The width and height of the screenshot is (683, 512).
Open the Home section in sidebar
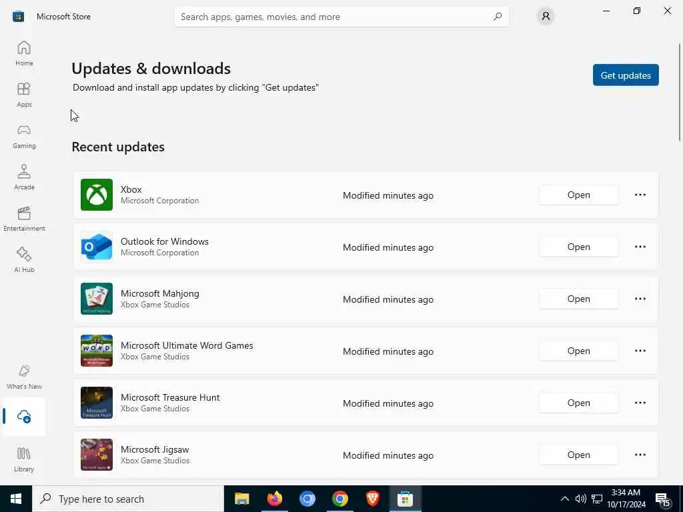[24, 53]
